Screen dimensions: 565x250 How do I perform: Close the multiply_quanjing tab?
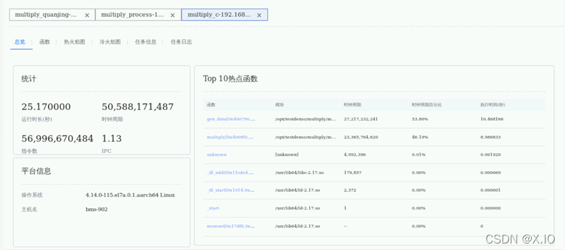click(x=87, y=15)
